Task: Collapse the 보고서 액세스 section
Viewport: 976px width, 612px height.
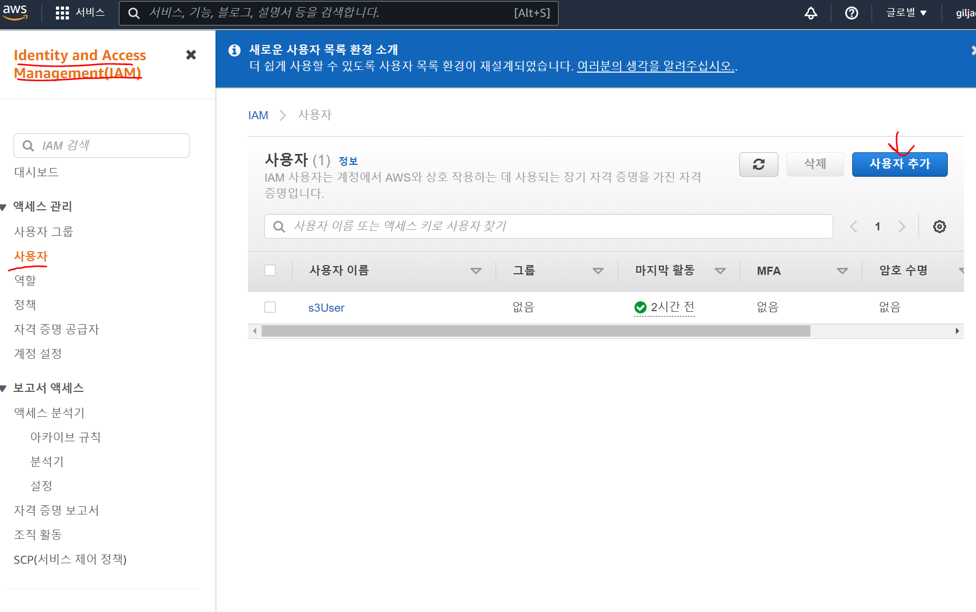Action: [3, 389]
